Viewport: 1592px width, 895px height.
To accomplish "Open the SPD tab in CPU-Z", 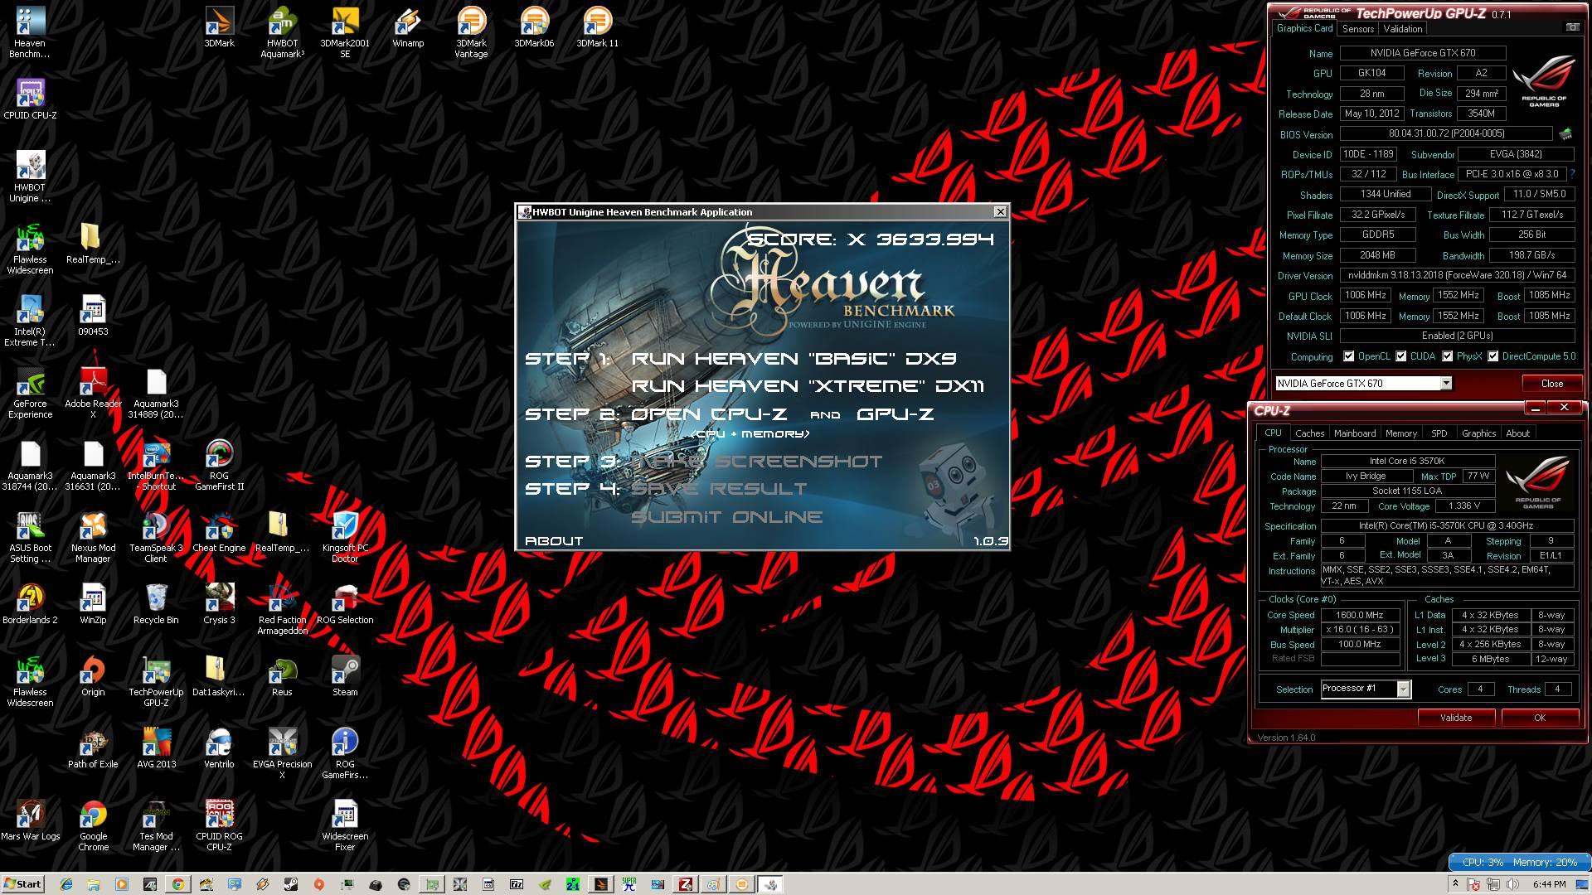I will pyautogui.click(x=1439, y=433).
